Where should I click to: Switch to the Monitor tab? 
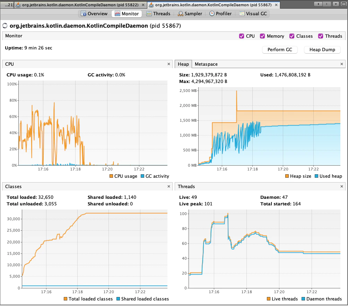click(x=127, y=14)
